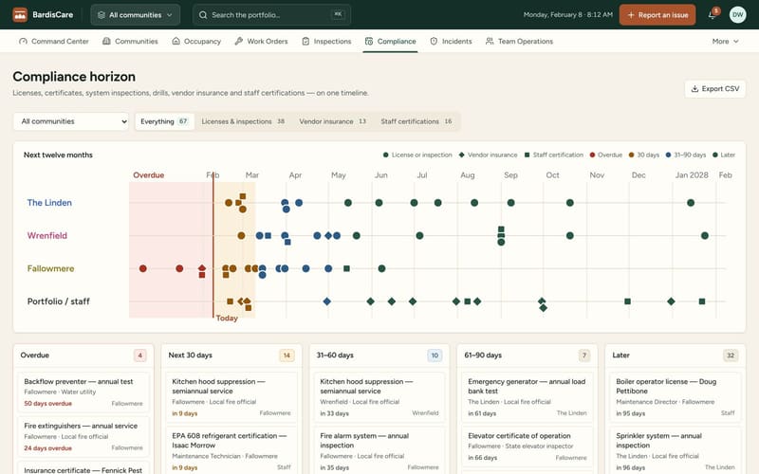Image resolution: width=759 pixels, height=474 pixels.
Task: Click the 31–90 days blue legend dot
Action: (x=669, y=155)
